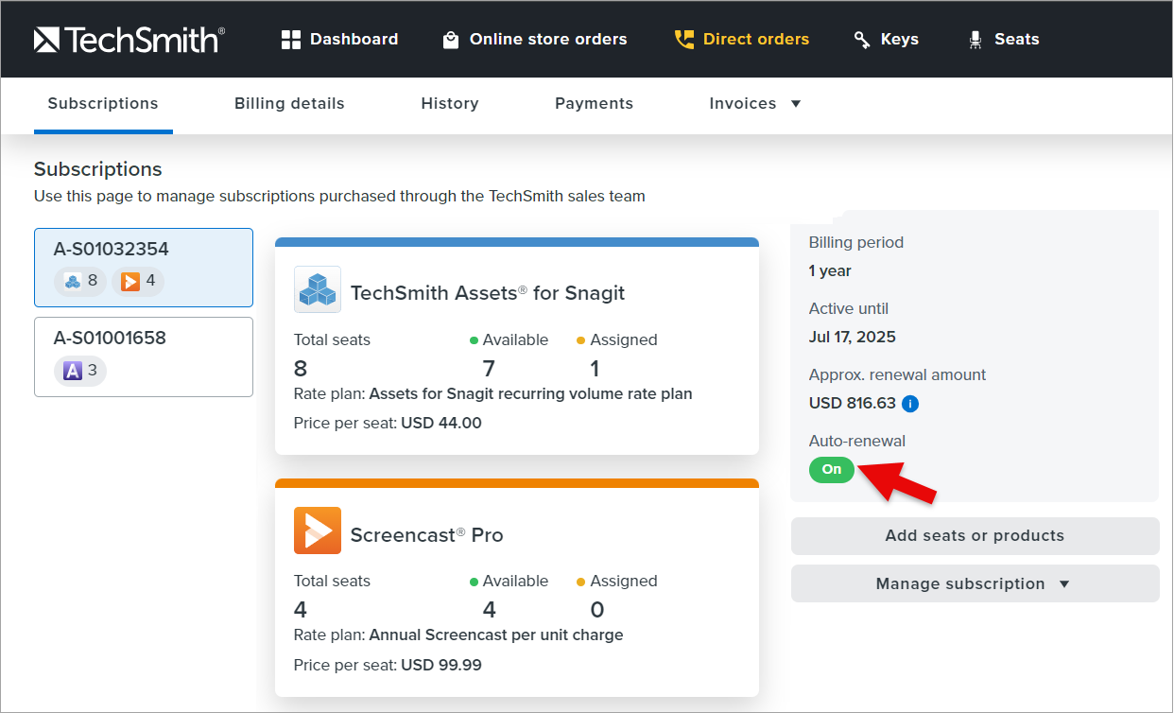Open the History tab
Image resolution: width=1174 pixels, height=713 pixels.
pyautogui.click(x=449, y=104)
